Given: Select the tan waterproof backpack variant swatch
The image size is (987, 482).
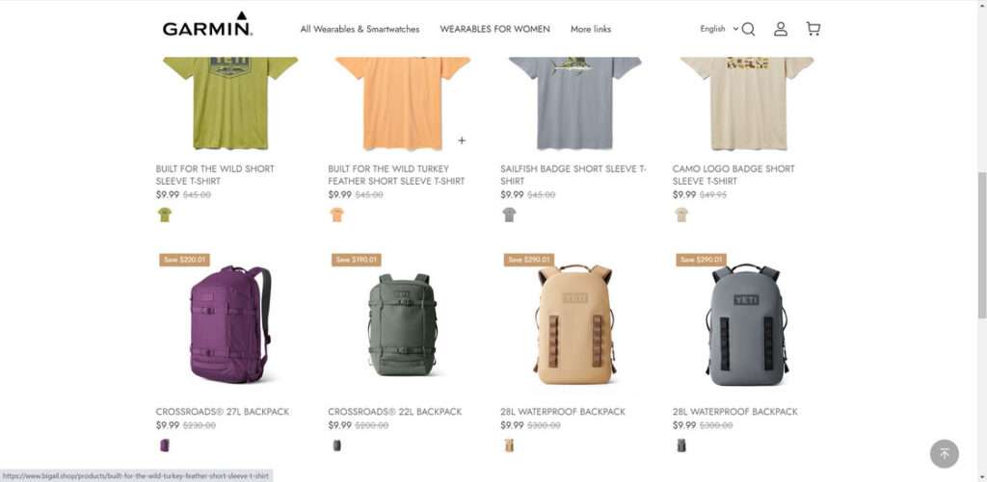Looking at the screenshot, I should (x=509, y=445).
